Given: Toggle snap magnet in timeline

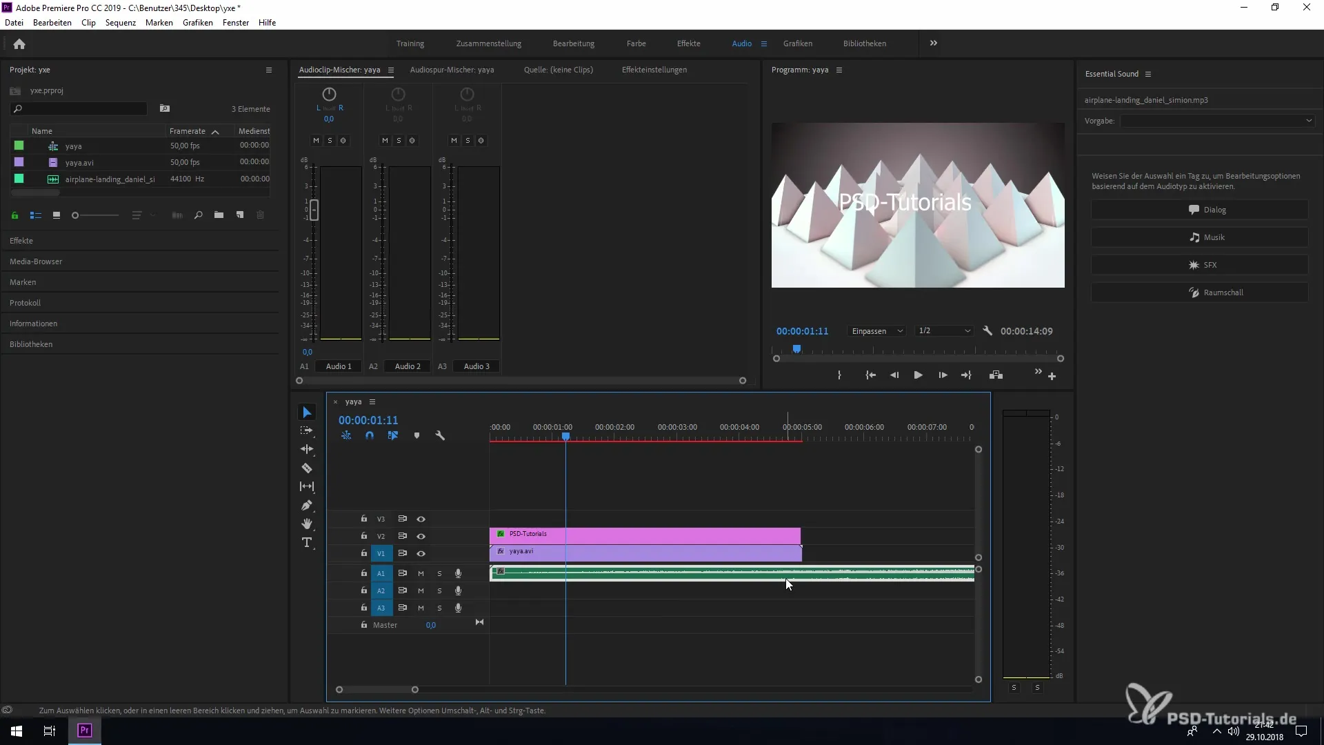Looking at the screenshot, I should click(x=370, y=436).
